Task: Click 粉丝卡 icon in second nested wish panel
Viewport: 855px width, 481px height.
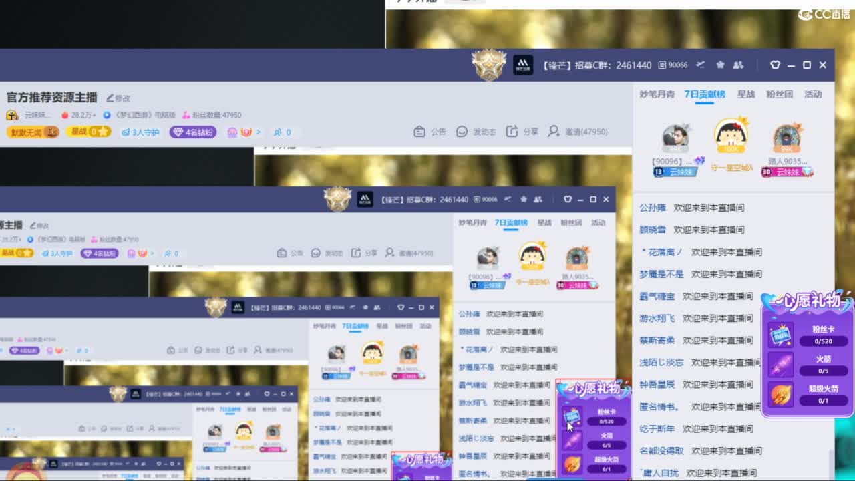Action: [x=572, y=417]
